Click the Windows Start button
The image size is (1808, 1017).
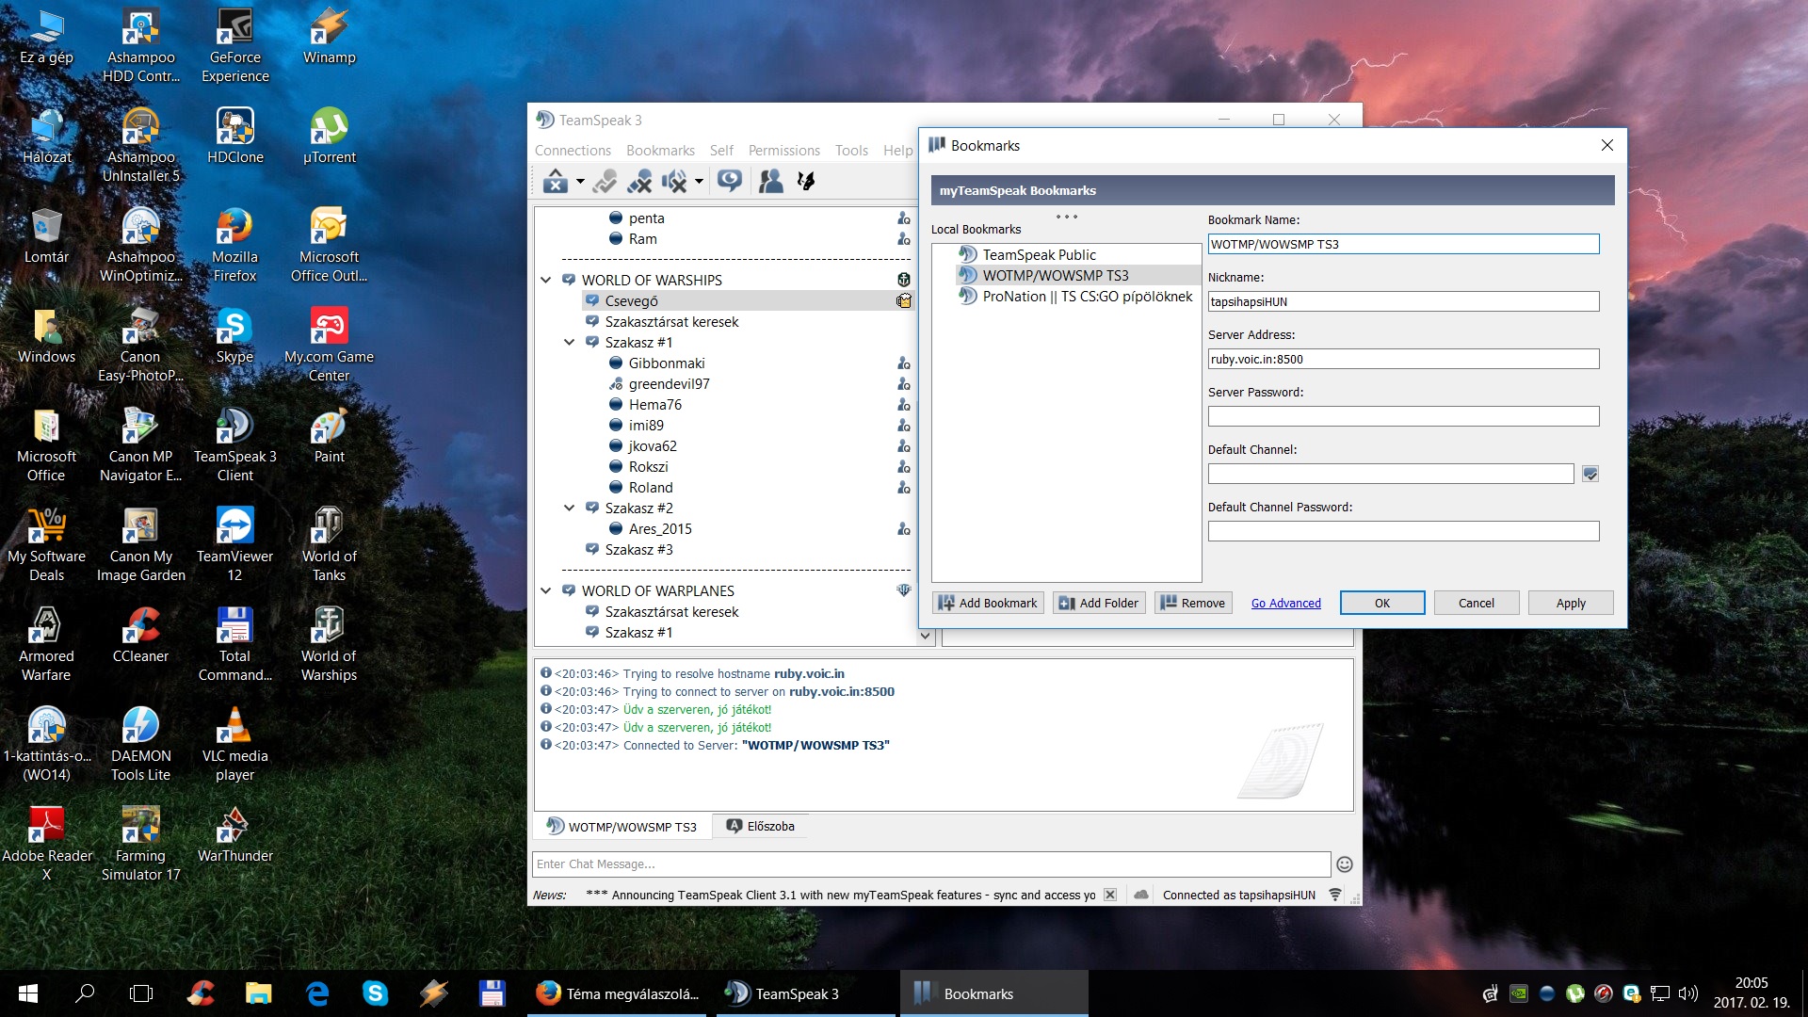tap(27, 993)
